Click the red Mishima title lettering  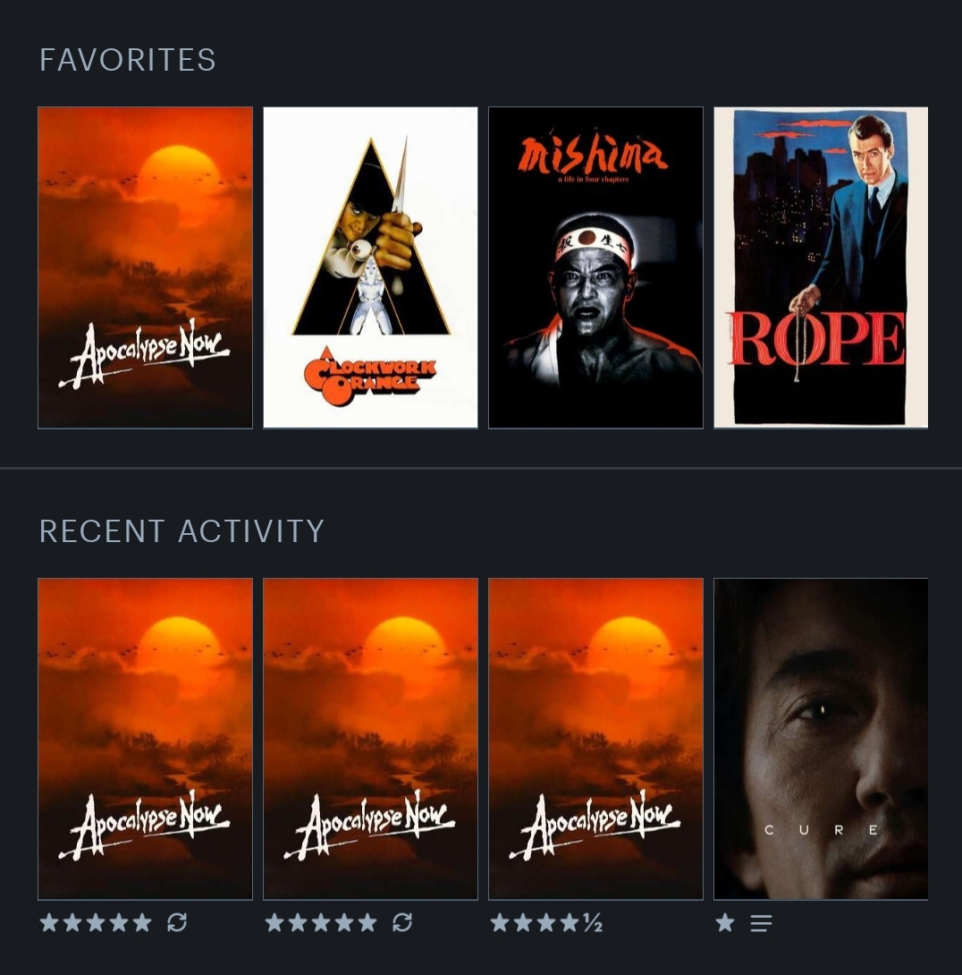pyautogui.click(x=593, y=156)
